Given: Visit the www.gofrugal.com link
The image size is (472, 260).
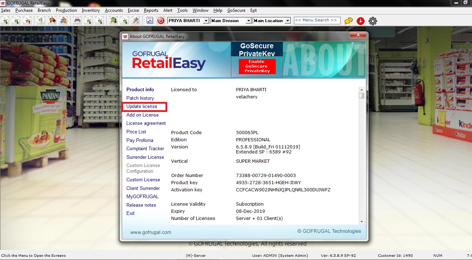Looking at the screenshot, I should (x=151, y=232).
